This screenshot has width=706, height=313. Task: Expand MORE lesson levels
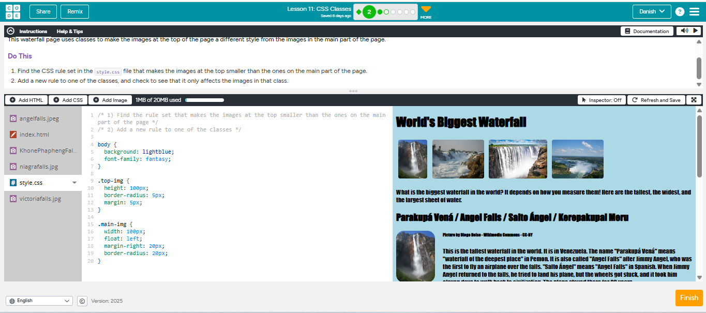pyautogui.click(x=426, y=11)
